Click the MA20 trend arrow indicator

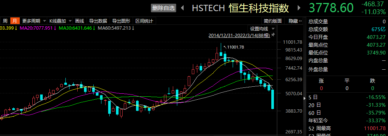pyautogui.click(x=55, y=28)
